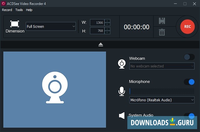
Task: Close the ACDSee Video Recorder window
Action: pos(195,4)
